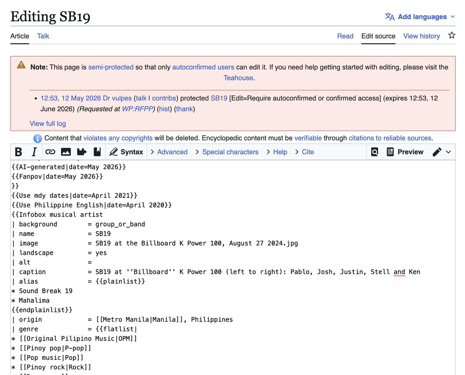The height and width of the screenshot is (375, 465).
Task: Click the translate languages icon
Action: pyautogui.click(x=390, y=17)
